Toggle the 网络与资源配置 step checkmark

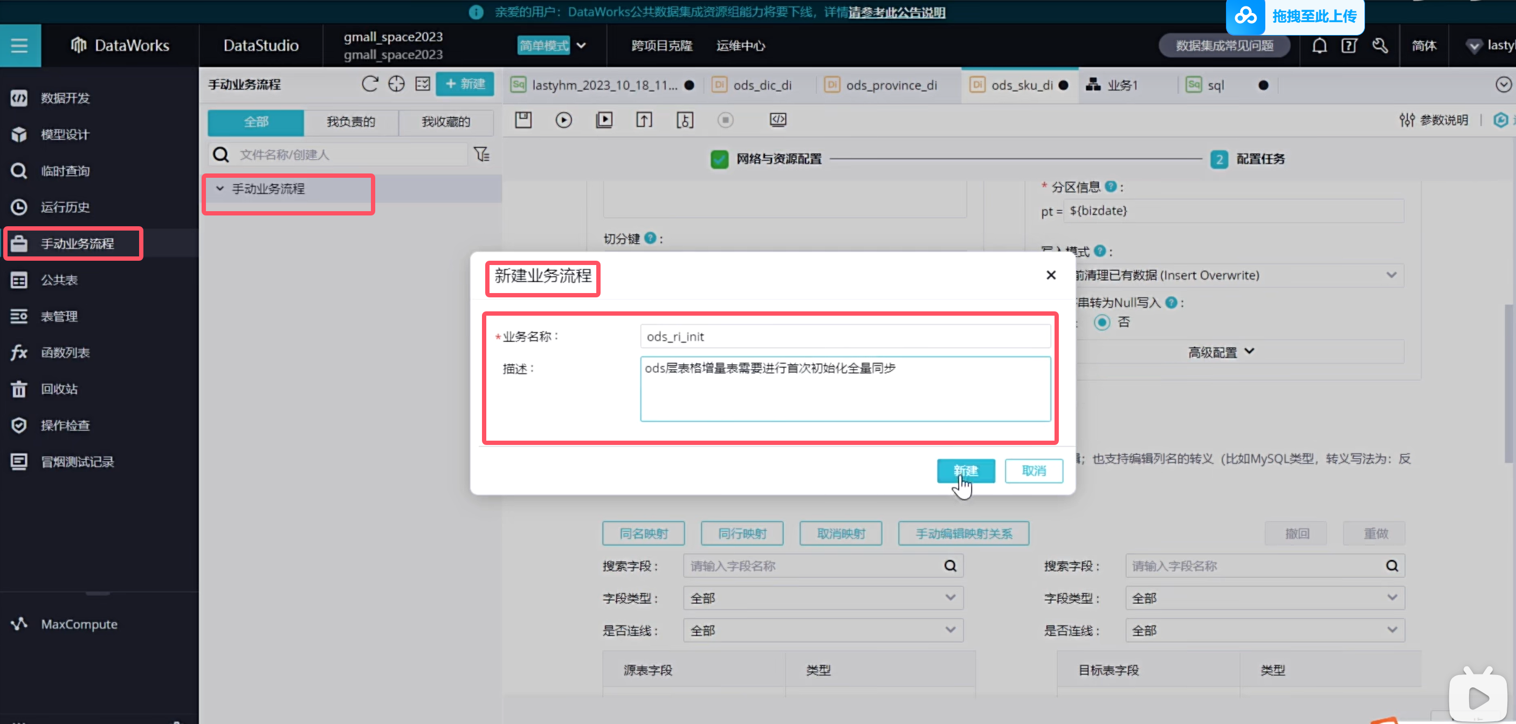[719, 159]
